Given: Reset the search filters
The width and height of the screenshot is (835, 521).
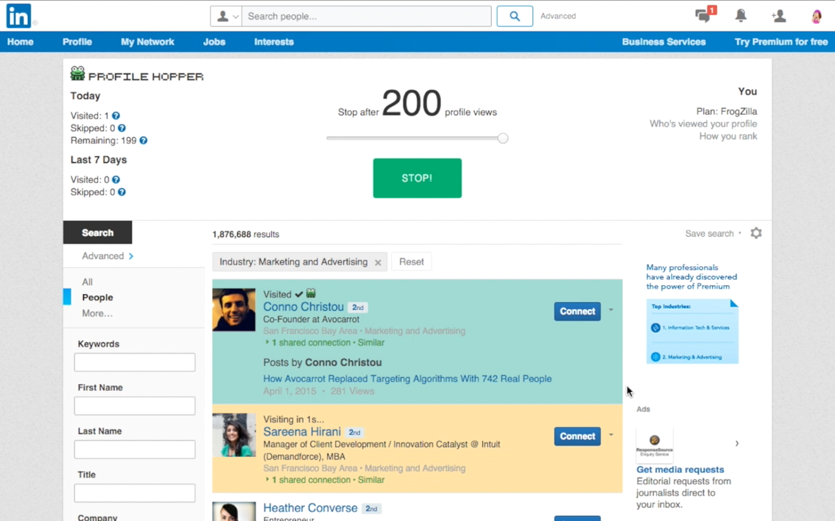Looking at the screenshot, I should point(412,262).
